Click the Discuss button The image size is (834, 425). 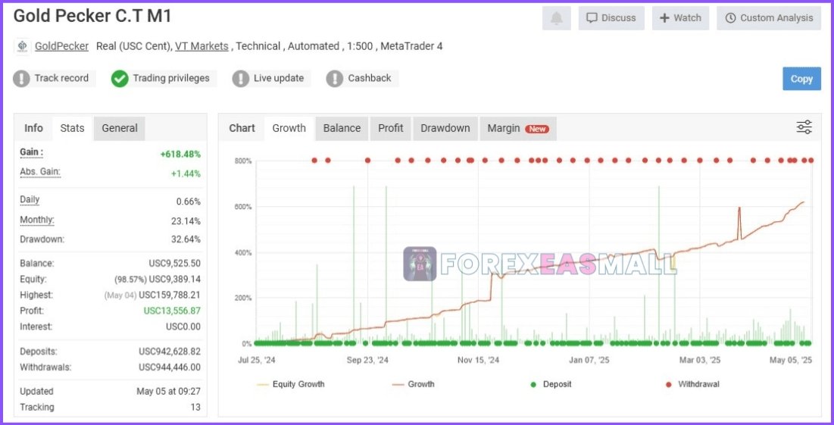point(611,18)
